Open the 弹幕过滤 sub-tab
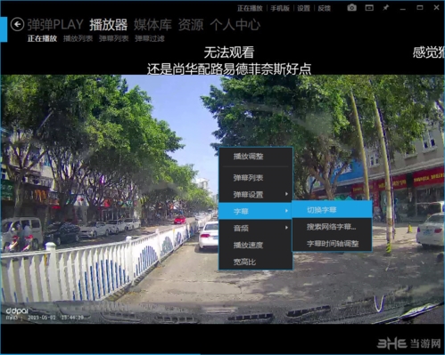Viewport: 445px width, 355px height. [x=149, y=38]
